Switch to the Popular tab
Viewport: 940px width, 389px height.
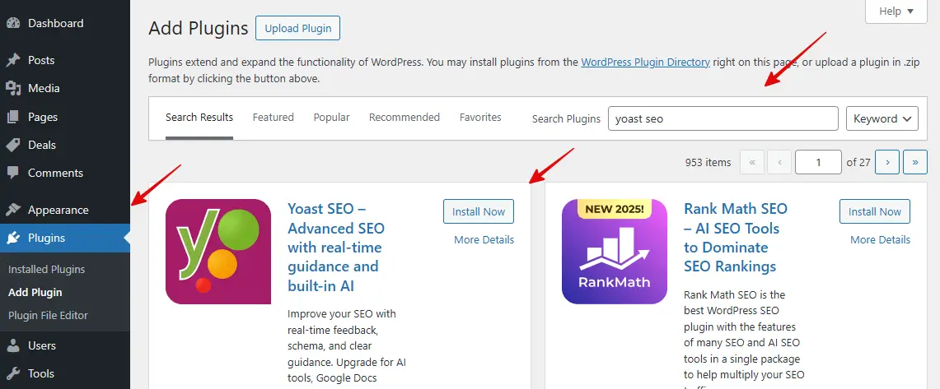coord(331,118)
